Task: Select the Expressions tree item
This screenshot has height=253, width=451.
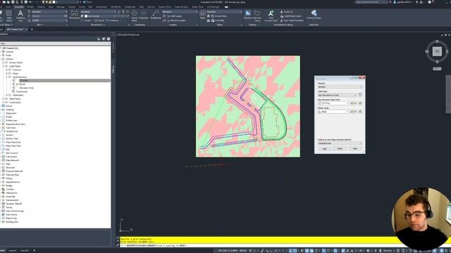Action: tap(22, 91)
